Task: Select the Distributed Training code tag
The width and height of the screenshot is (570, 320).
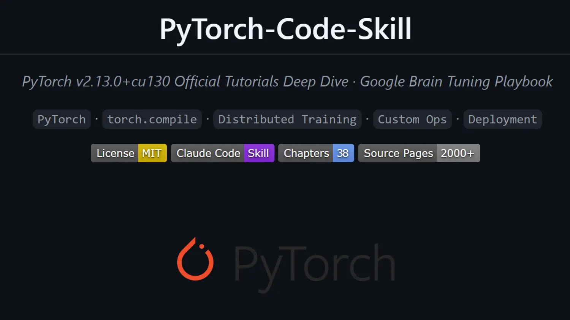Action: pyautogui.click(x=287, y=119)
